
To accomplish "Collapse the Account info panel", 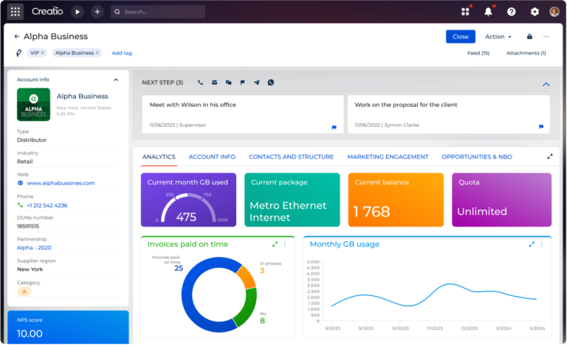I will point(116,80).
